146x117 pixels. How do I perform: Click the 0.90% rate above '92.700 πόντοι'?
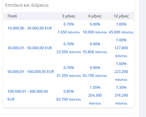point(95,68)
